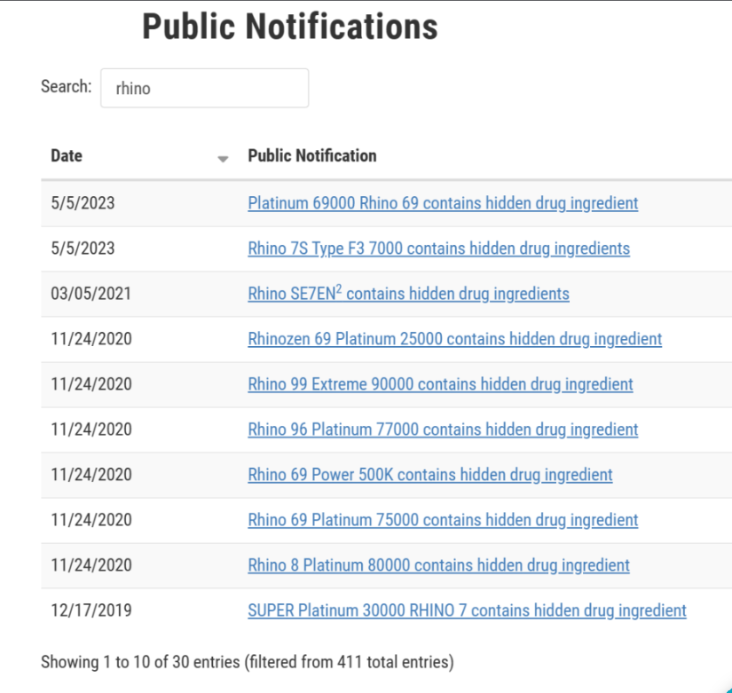Viewport: 732px width, 693px height.
Task: Open Rhinozen 69 Platinum 25000 link
Action: [x=454, y=339]
